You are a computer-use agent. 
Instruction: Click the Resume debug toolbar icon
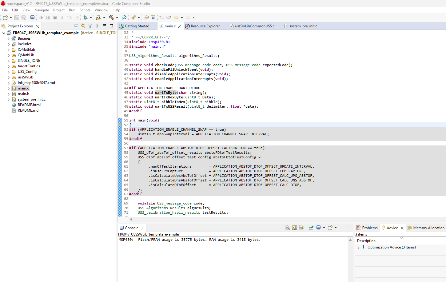(41, 18)
